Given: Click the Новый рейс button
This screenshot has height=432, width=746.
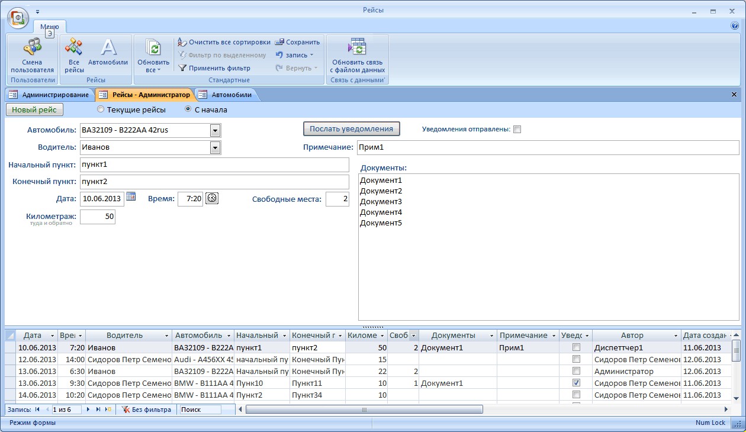Looking at the screenshot, I should click(x=34, y=109).
